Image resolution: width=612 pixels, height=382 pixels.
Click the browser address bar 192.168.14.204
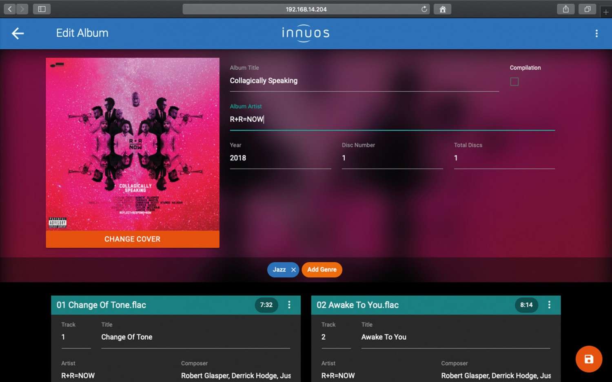point(306,9)
